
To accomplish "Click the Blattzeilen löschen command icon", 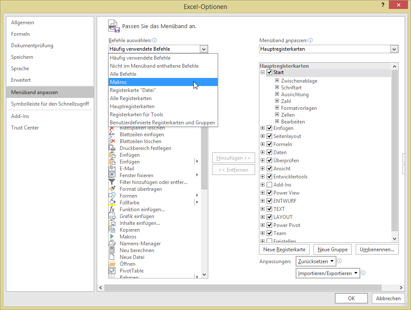I will 112,141.
